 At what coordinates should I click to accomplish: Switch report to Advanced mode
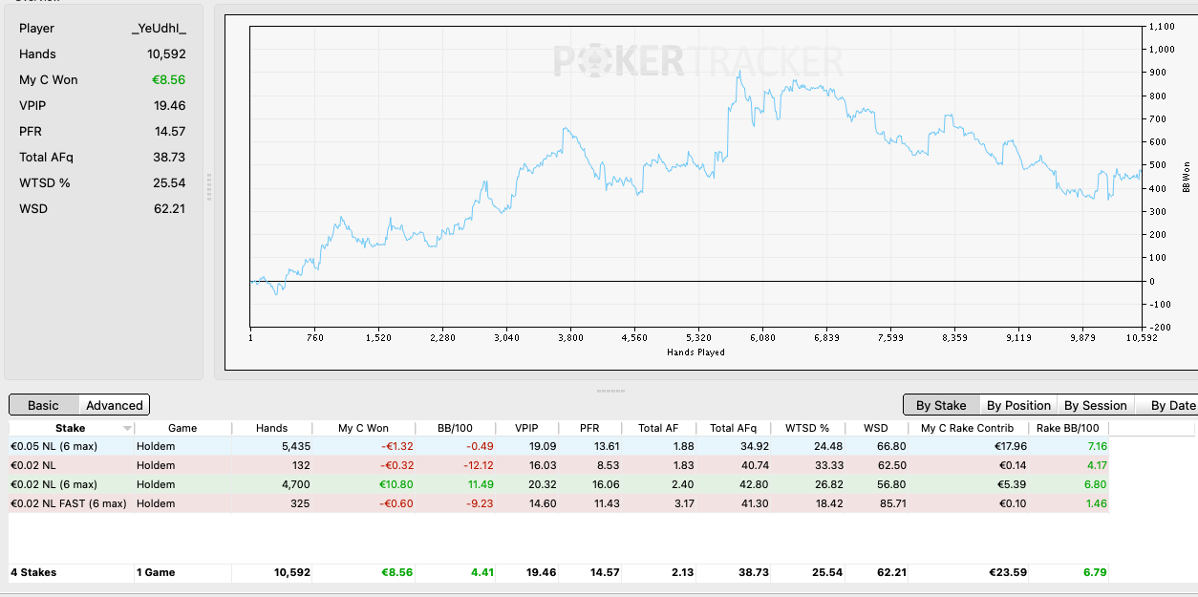click(114, 405)
